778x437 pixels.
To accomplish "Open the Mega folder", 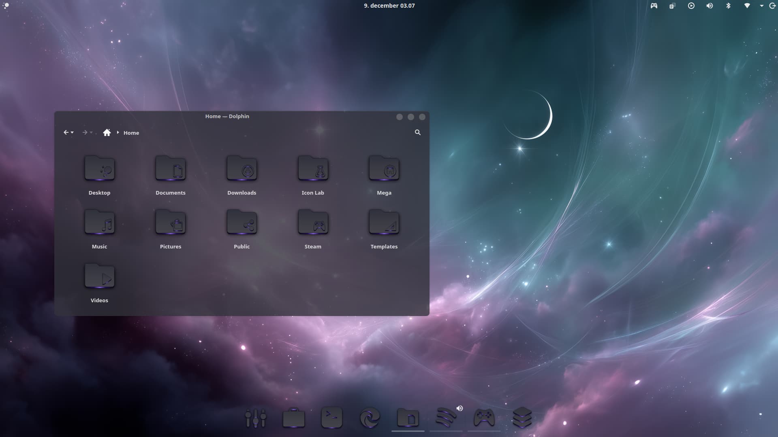I will point(384,169).
